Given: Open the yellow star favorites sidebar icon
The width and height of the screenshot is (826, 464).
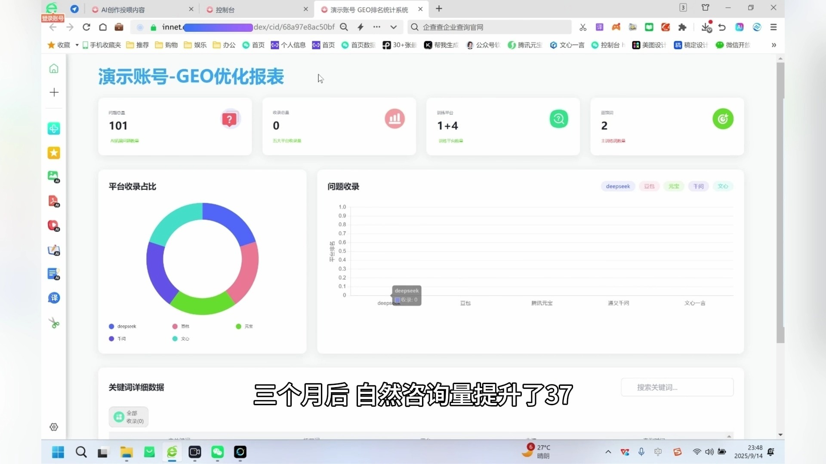Looking at the screenshot, I should click(54, 153).
